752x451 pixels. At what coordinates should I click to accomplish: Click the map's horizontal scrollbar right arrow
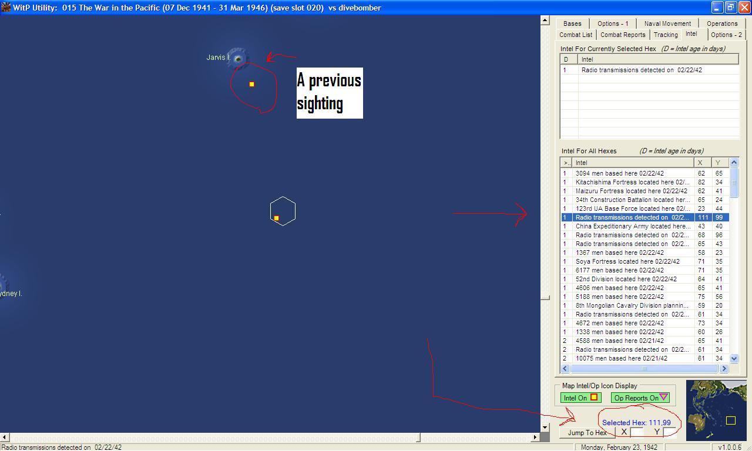point(535,437)
